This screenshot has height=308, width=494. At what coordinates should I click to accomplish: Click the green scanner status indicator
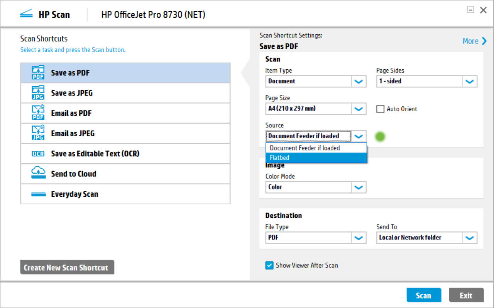[x=380, y=136]
